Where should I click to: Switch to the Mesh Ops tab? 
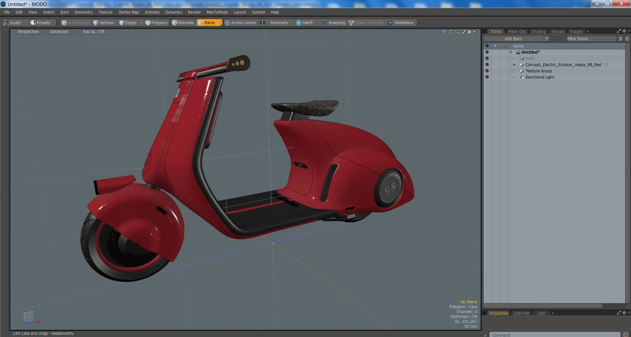coord(517,32)
